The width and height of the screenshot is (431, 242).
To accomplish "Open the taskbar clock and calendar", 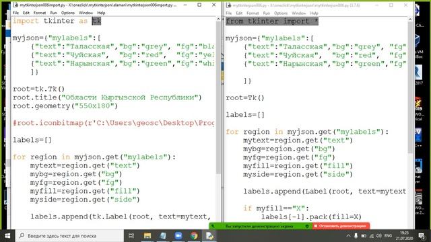I will click(x=404, y=236).
